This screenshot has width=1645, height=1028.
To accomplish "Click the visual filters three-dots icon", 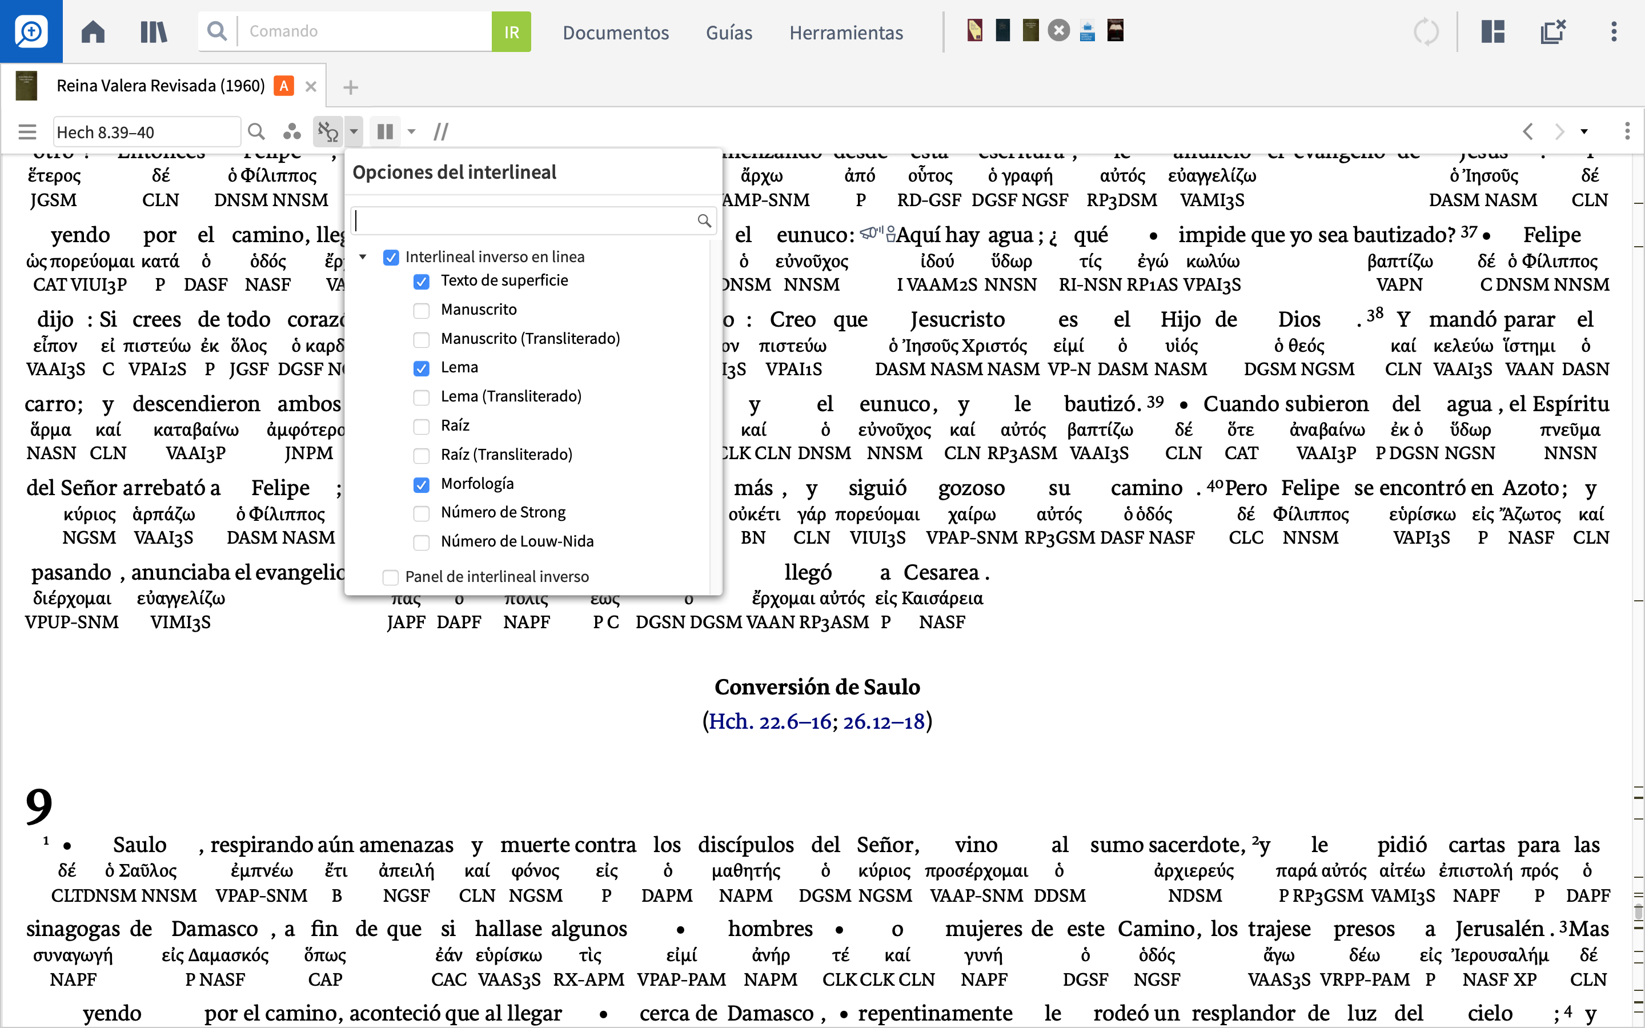I will (292, 131).
